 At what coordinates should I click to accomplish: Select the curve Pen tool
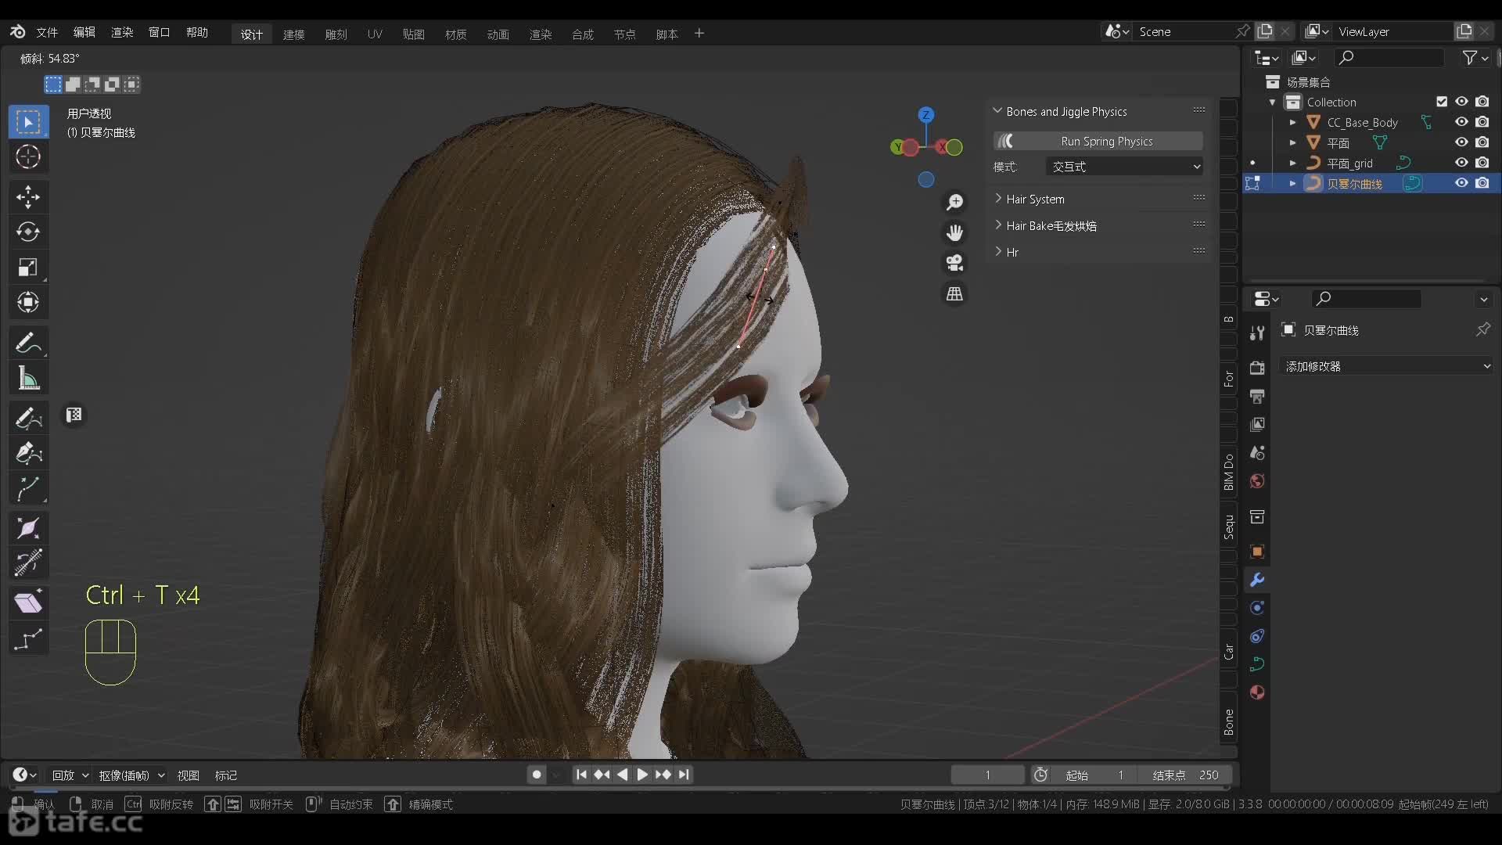pyautogui.click(x=28, y=454)
